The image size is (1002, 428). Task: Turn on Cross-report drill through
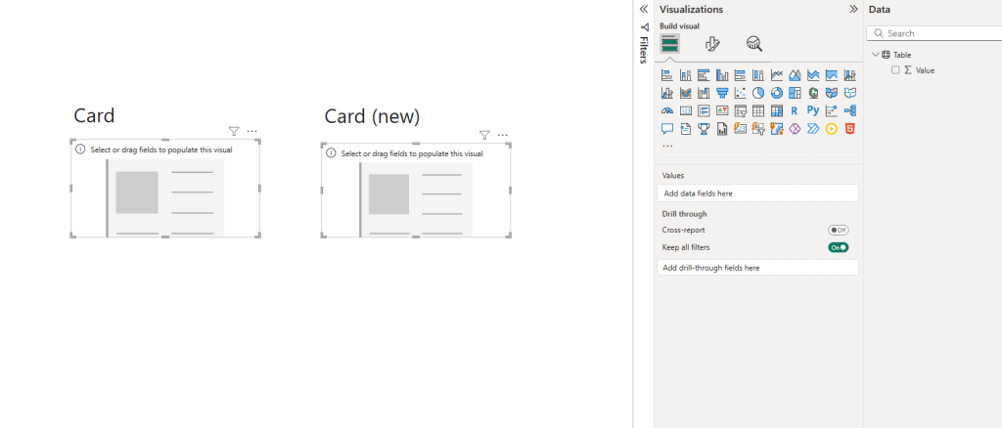tap(839, 230)
